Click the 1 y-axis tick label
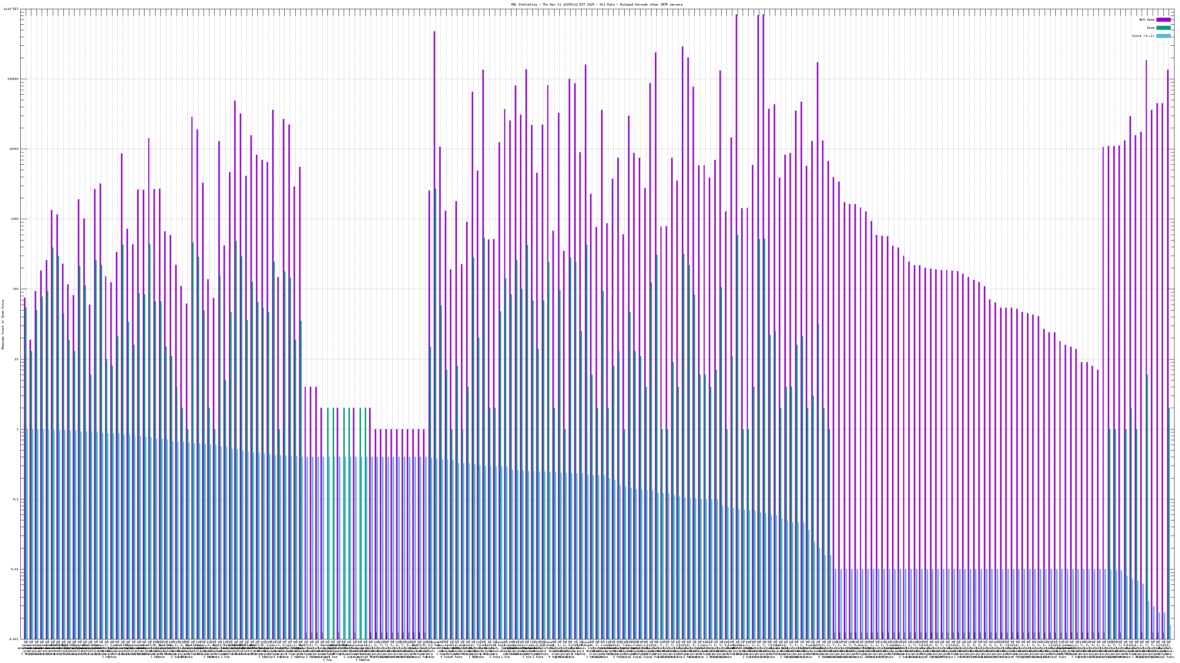 17,429
